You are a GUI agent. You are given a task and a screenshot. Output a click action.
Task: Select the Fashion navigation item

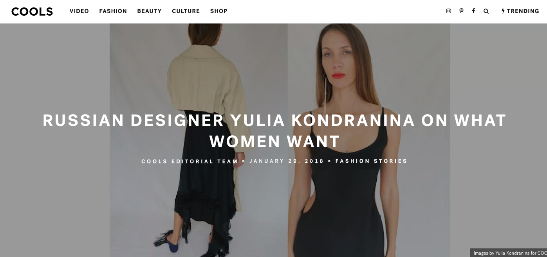point(113,11)
